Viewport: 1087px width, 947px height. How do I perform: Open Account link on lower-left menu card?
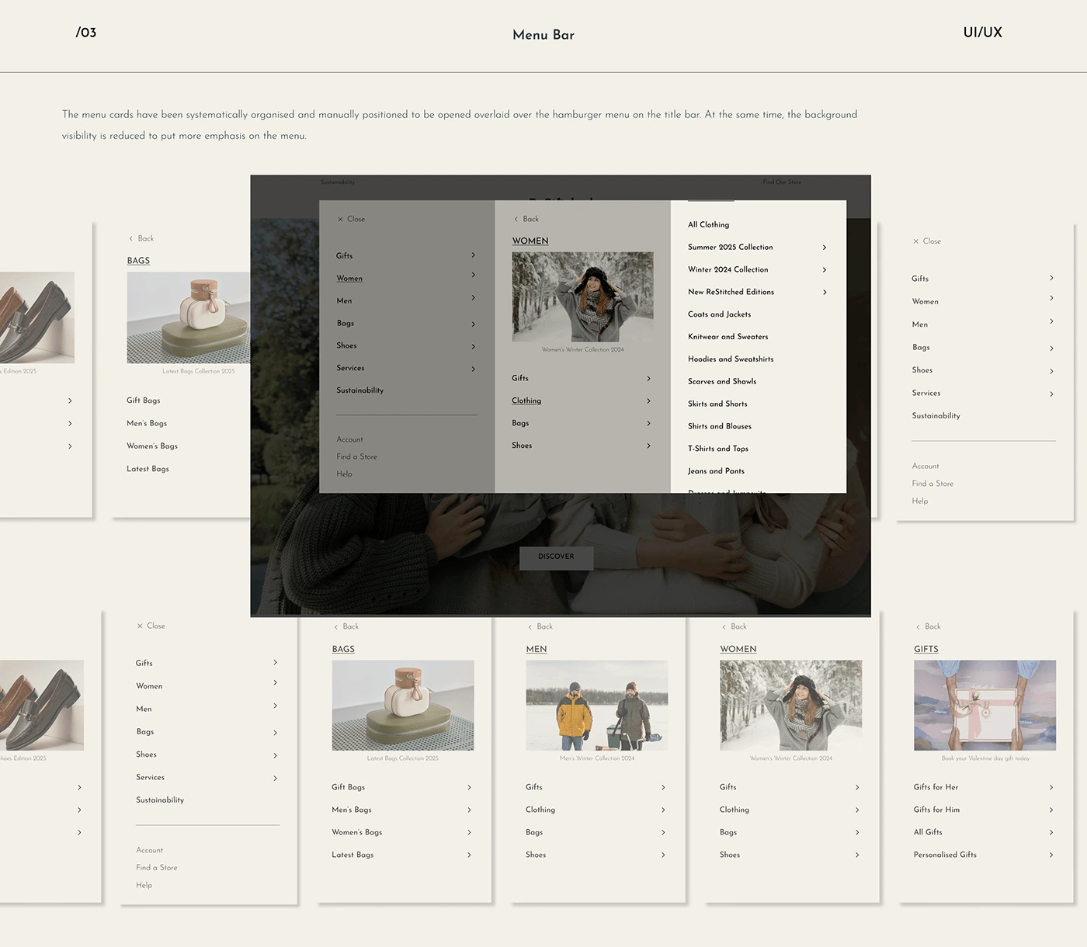click(149, 851)
